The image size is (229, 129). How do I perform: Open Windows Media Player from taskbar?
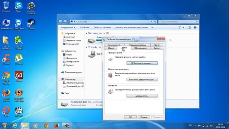pos(35,126)
